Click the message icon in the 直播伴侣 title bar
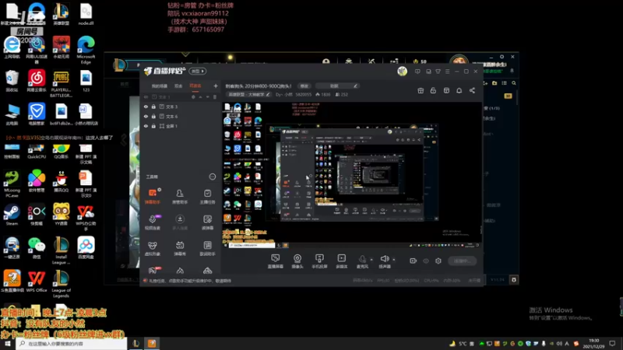 tap(417, 72)
